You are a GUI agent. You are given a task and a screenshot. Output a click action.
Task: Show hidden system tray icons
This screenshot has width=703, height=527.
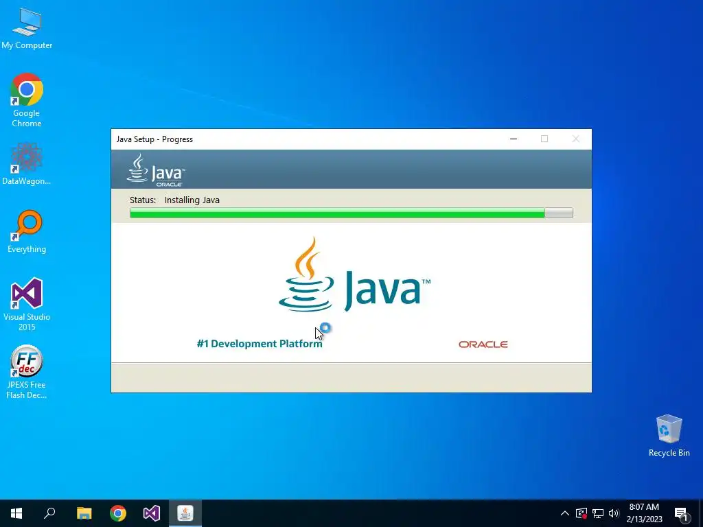(x=565, y=513)
